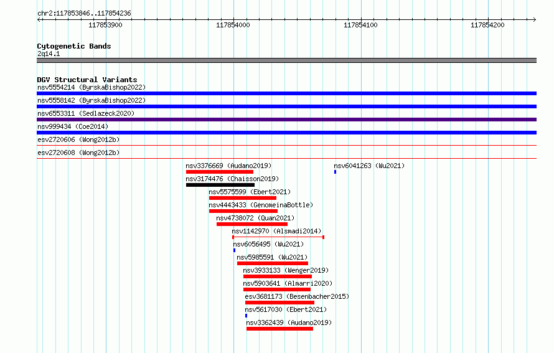Open nsv6056495 (Wu2021) label
Viewport: 554px width, 353px height.
[268, 244]
